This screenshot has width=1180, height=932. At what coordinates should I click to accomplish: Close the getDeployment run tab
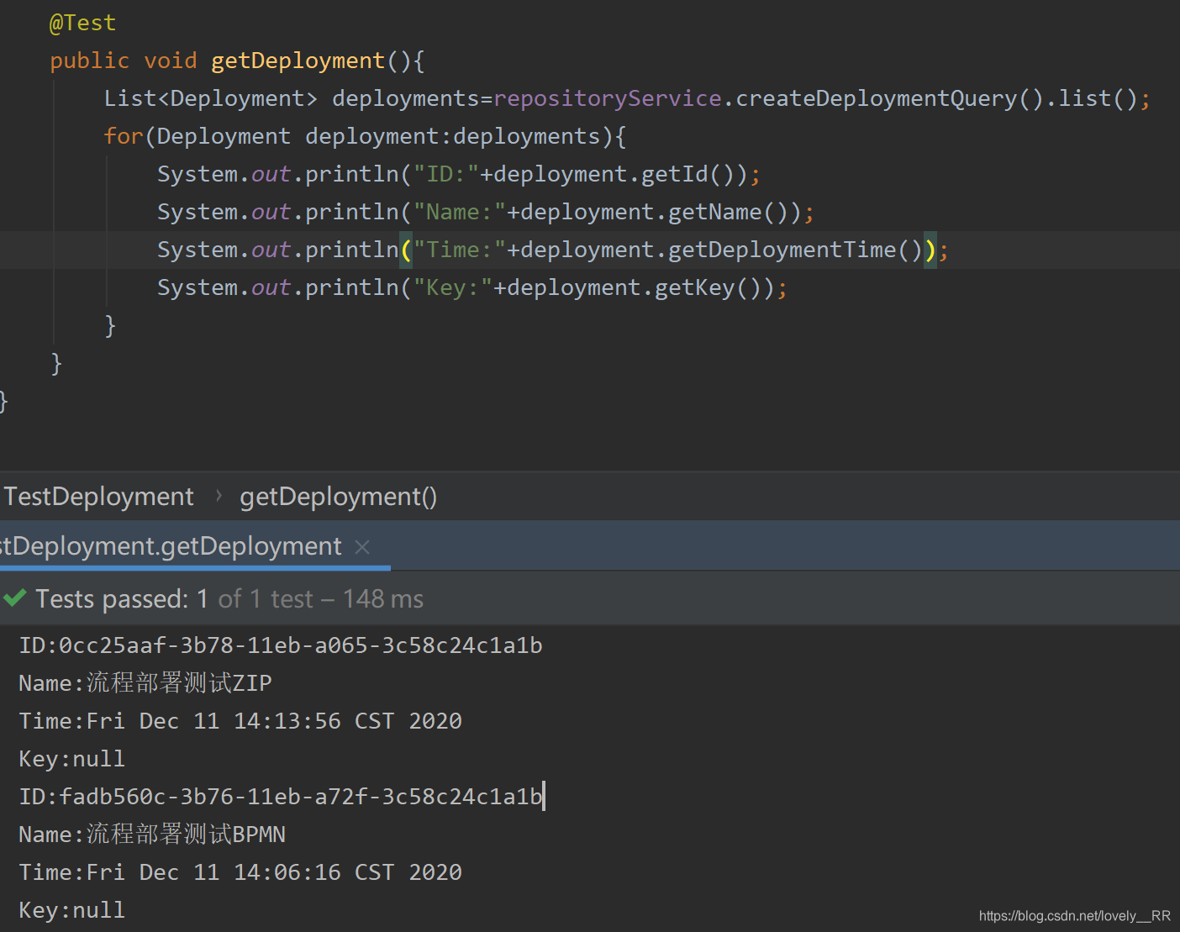click(362, 547)
